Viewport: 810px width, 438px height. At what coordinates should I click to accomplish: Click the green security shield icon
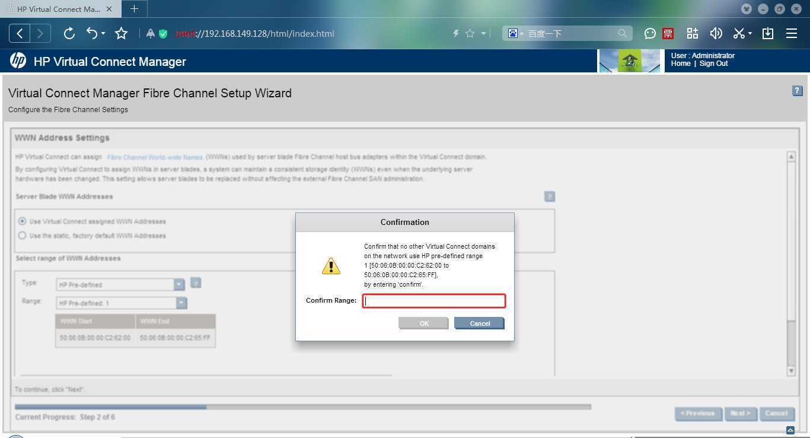point(163,34)
